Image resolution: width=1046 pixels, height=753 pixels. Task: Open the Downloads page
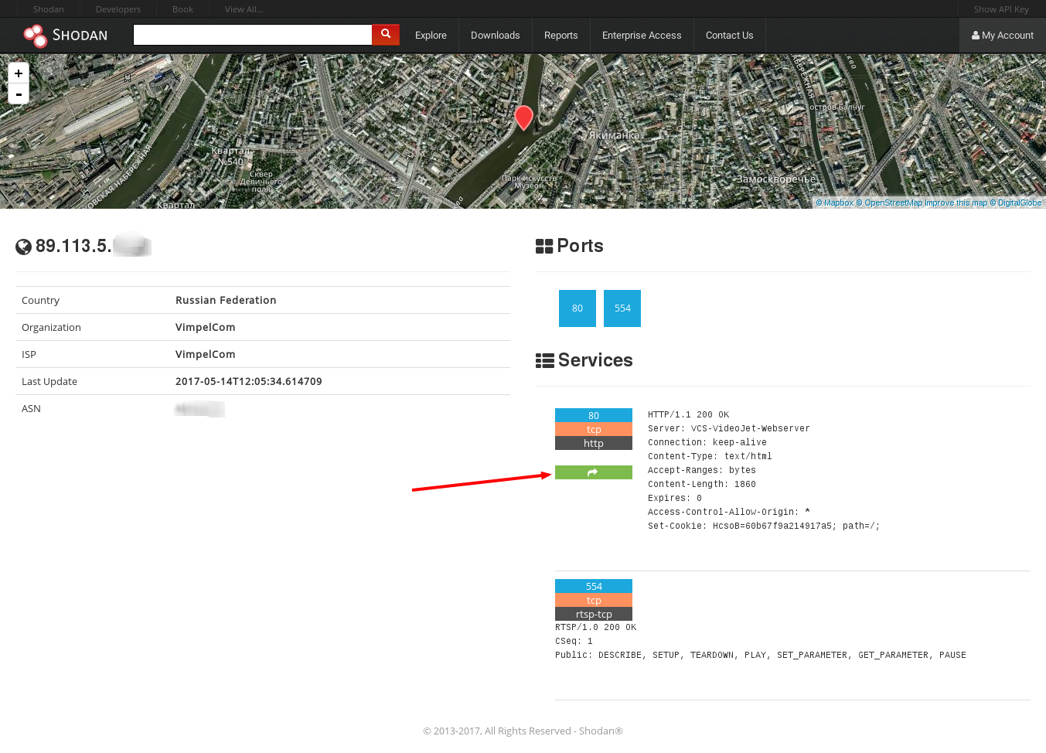click(x=496, y=36)
